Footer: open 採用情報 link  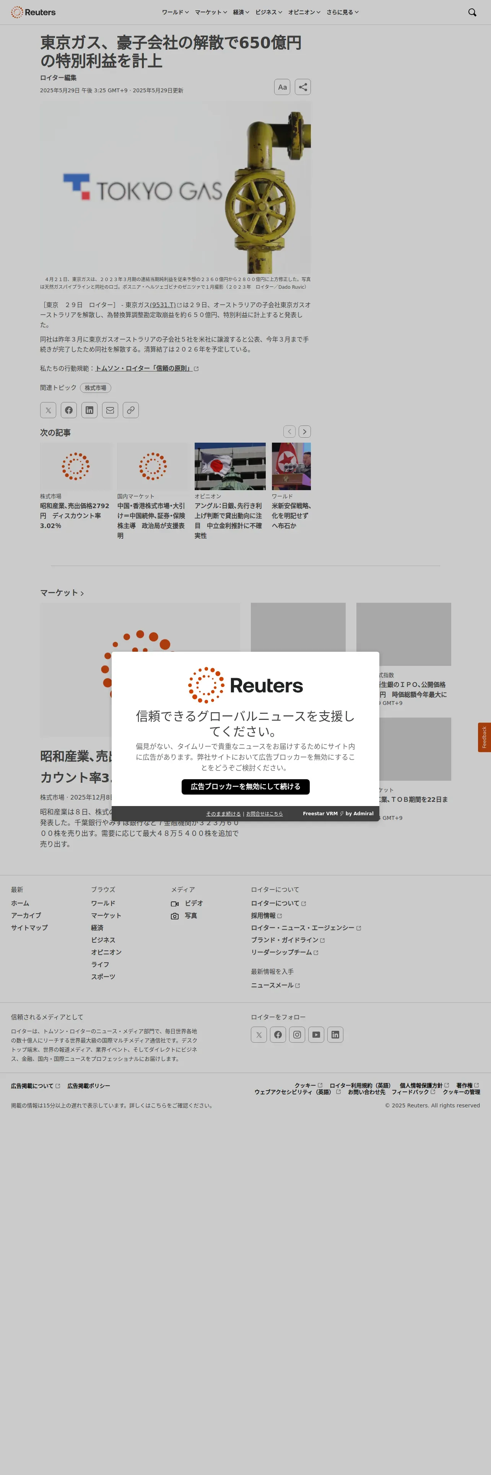pyautogui.click(x=267, y=916)
